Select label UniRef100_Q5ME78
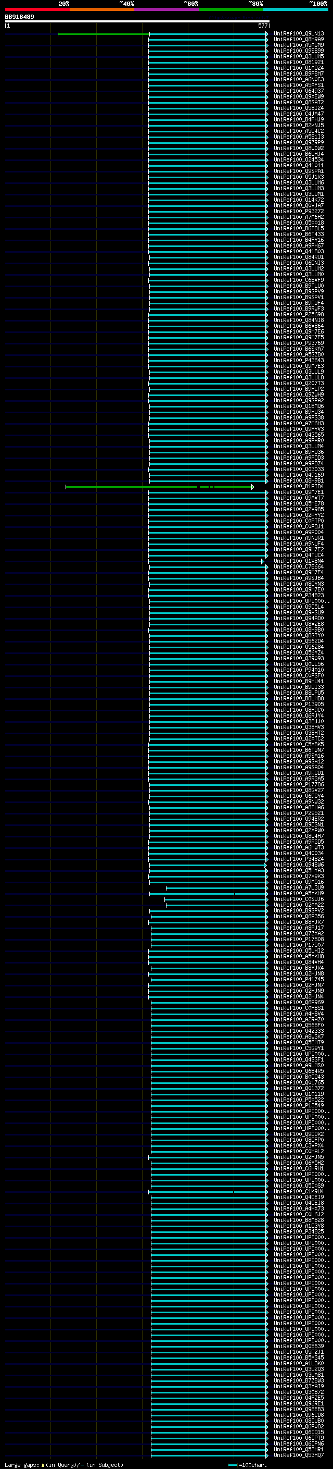The image size is (333, 1469). click(x=299, y=503)
